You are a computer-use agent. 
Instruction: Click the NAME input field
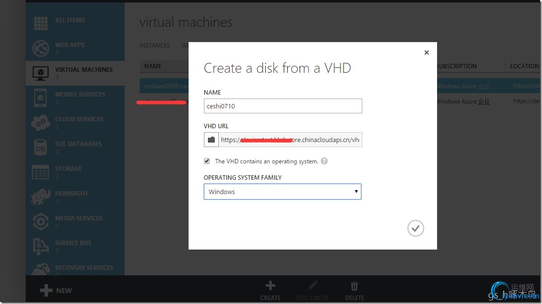click(x=283, y=106)
